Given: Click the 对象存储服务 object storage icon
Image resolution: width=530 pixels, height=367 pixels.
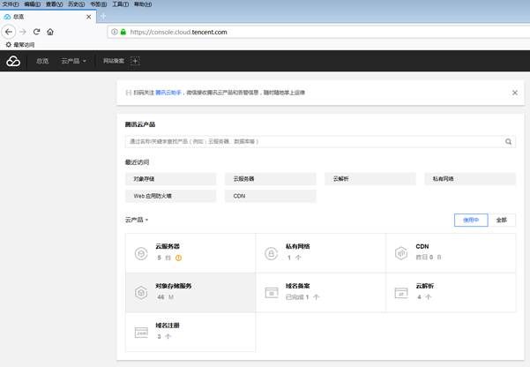Looking at the screenshot, I should 140,292.
